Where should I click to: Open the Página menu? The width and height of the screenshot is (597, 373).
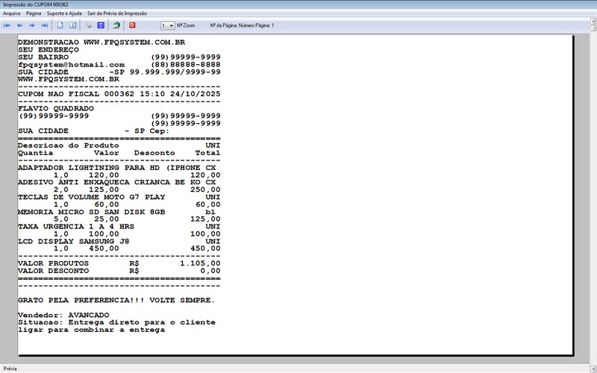[34, 13]
